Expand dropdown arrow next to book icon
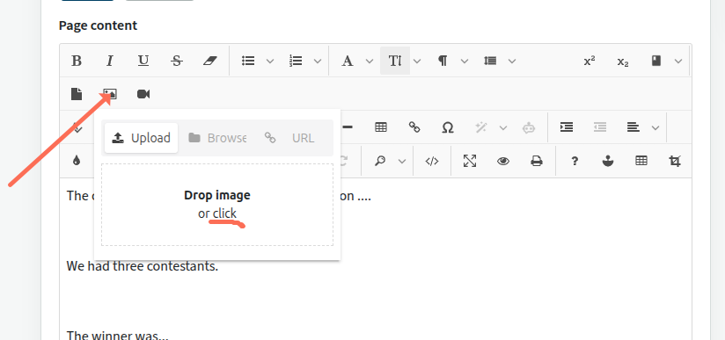The height and width of the screenshot is (340, 725). (677, 61)
